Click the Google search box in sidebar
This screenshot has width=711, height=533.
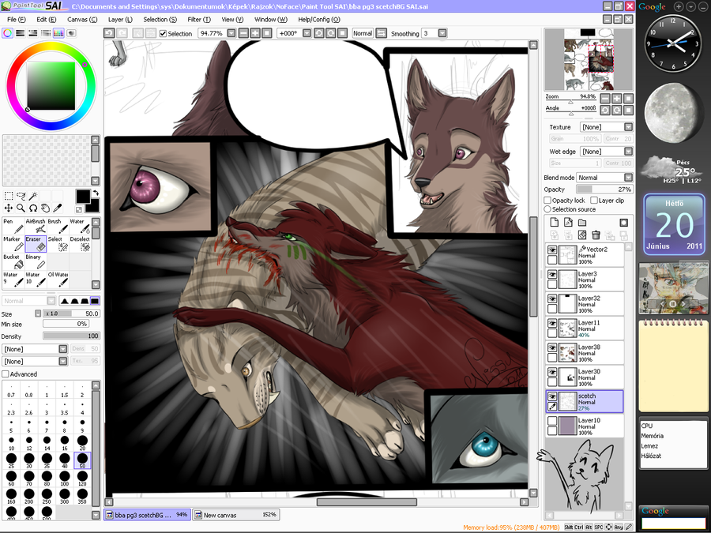(673, 523)
